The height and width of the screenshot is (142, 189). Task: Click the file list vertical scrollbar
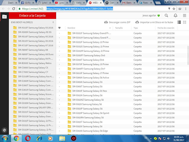click(x=188, y=56)
